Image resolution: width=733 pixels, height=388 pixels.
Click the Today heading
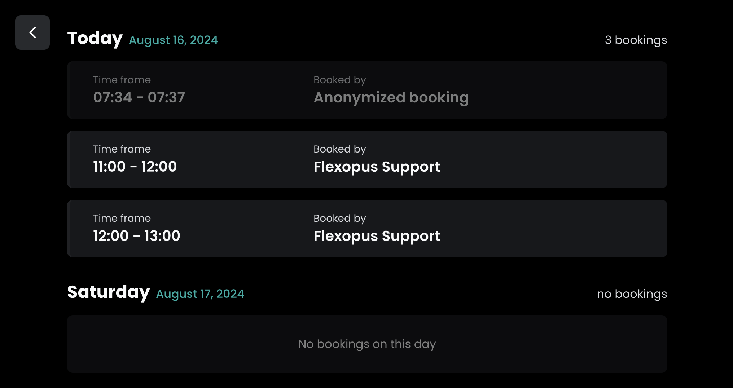(95, 38)
